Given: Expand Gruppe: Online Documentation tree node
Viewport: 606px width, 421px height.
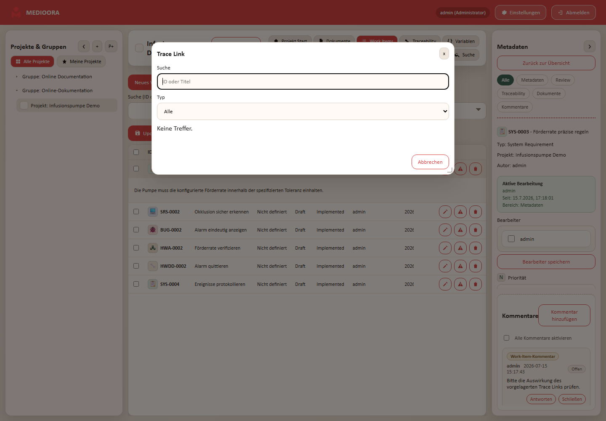Looking at the screenshot, I should coord(17,77).
